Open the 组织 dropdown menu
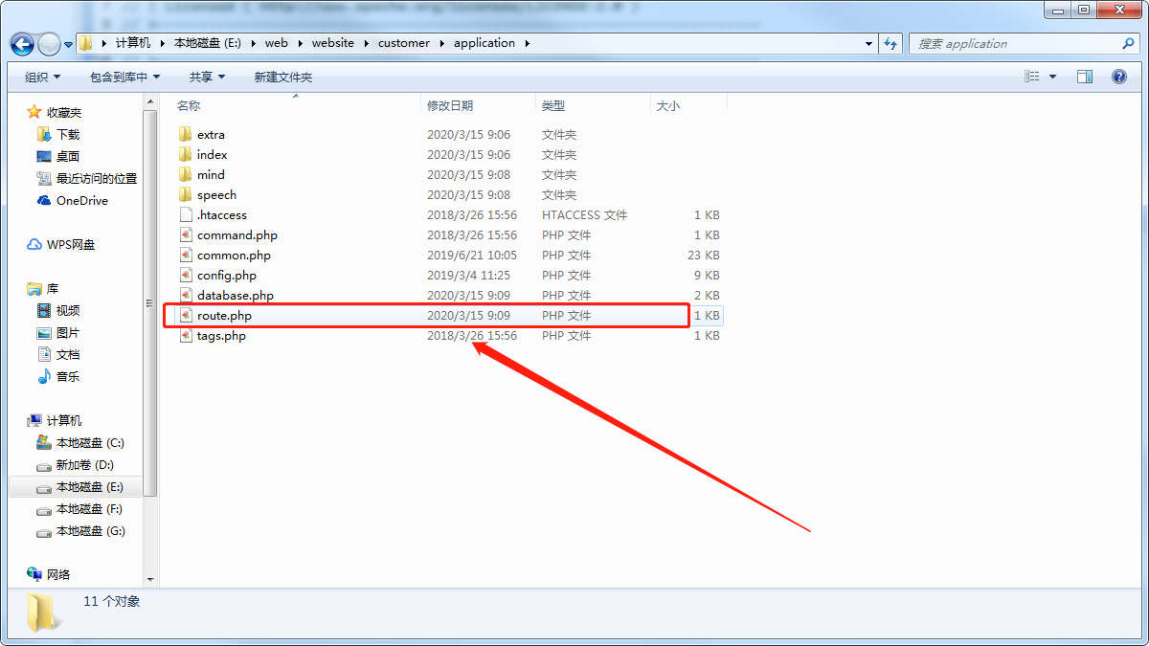The width and height of the screenshot is (1149, 646). point(42,77)
